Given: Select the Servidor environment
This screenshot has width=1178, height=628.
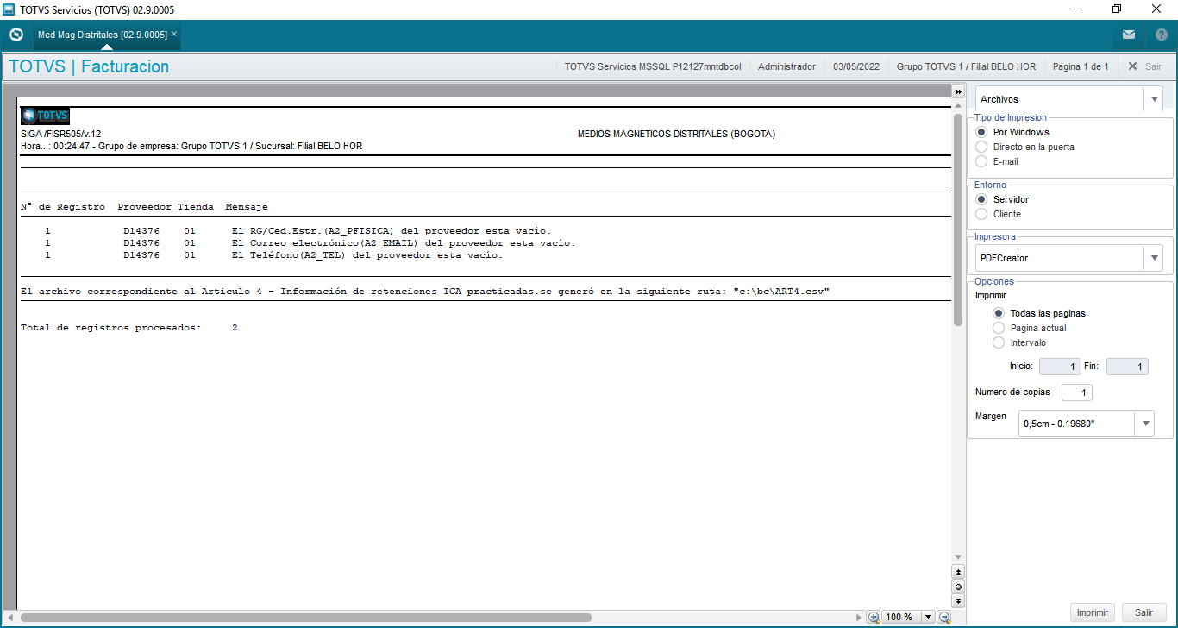Looking at the screenshot, I should pos(981,199).
